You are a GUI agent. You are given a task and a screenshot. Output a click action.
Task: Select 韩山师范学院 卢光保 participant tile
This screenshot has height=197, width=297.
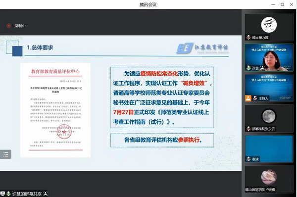pyautogui.click(x=269, y=179)
